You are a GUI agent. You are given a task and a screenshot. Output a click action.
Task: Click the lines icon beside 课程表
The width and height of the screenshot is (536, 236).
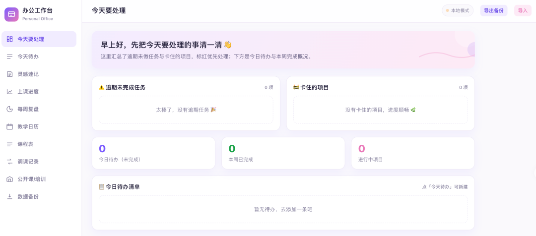[9, 144]
